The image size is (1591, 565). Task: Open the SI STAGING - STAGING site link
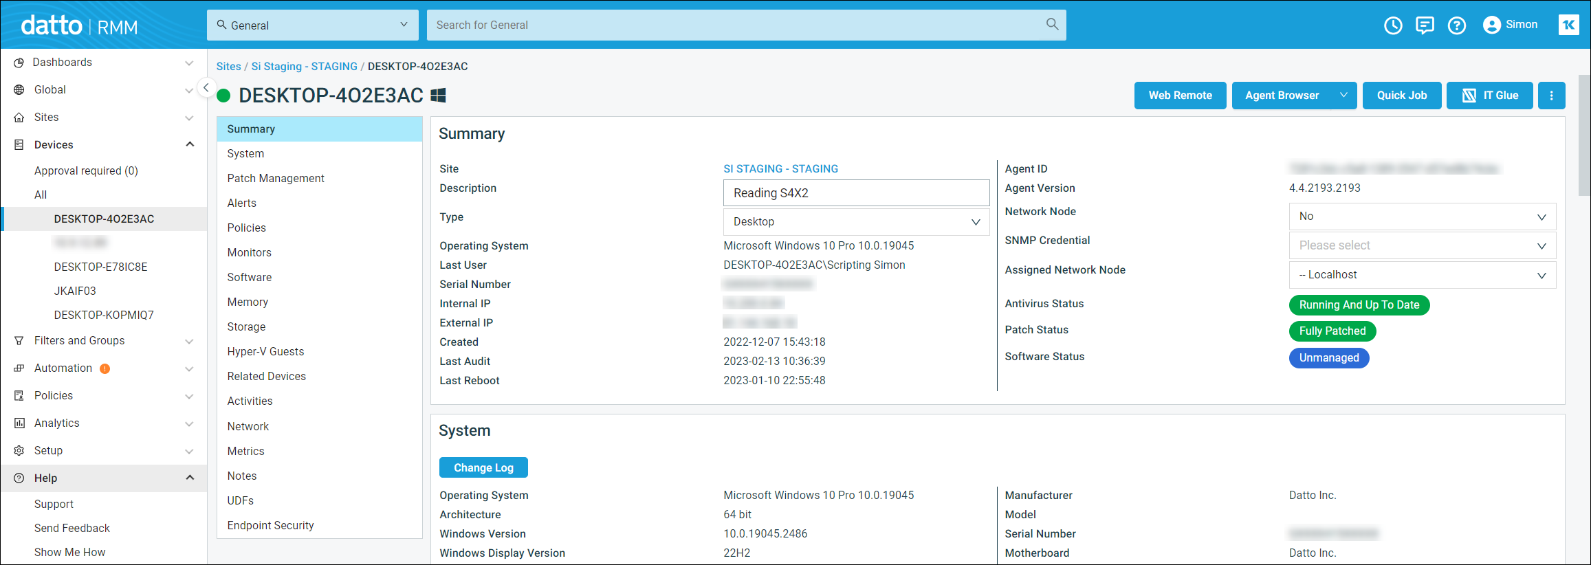[x=780, y=169]
